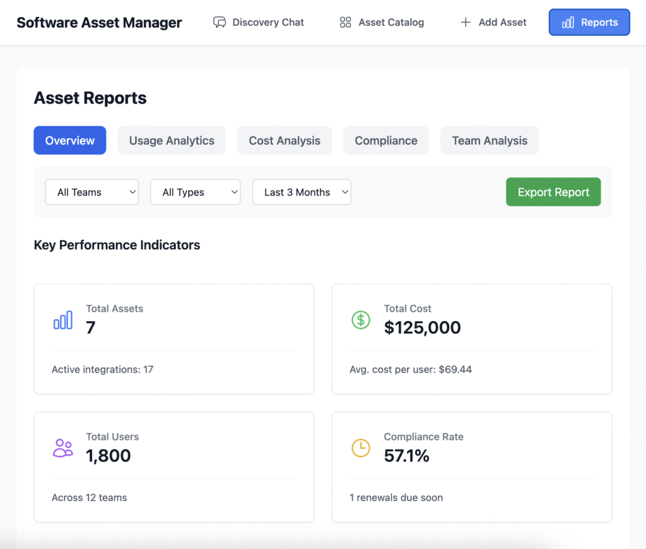The height and width of the screenshot is (549, 646).
Task: Open the All Teams filter dropdown
Action: [x=92, y=192]
